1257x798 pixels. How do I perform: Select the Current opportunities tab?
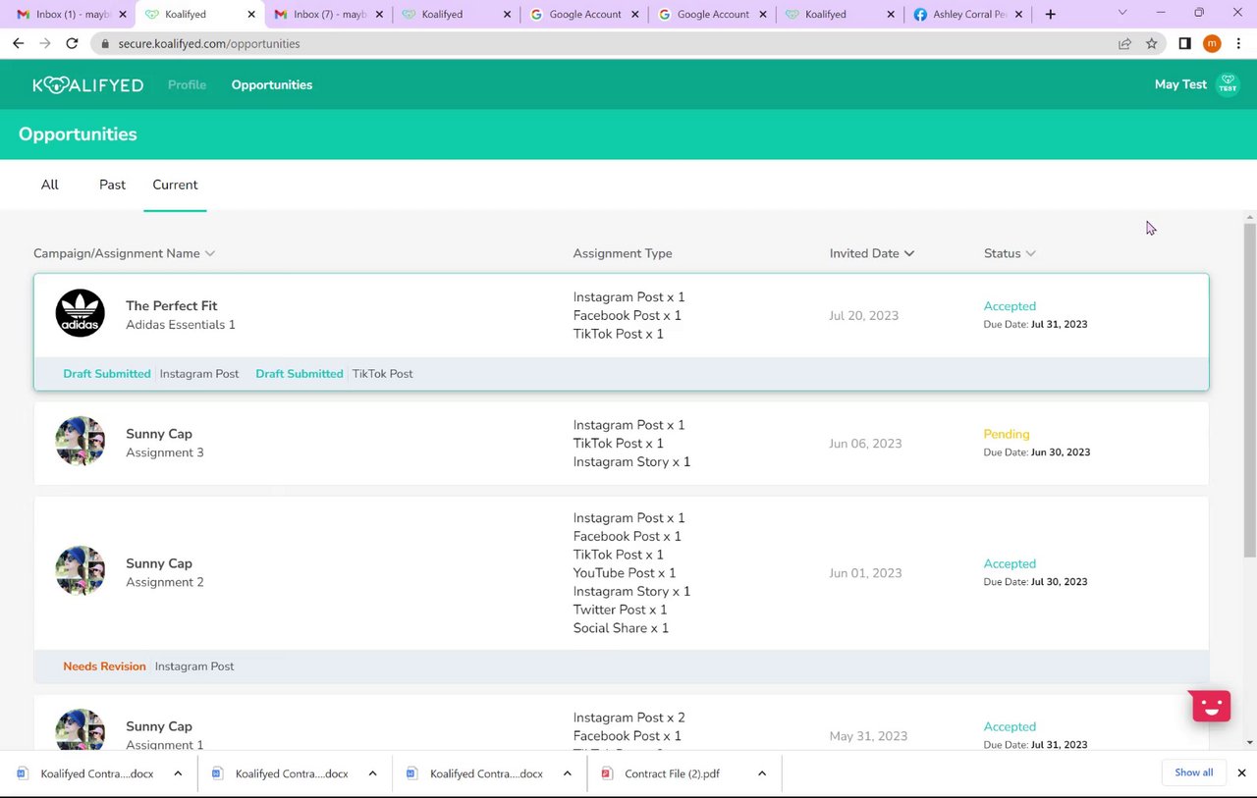pos(175,185)
